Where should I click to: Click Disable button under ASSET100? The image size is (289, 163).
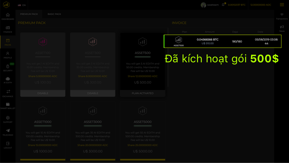click(x=43, y=93)
